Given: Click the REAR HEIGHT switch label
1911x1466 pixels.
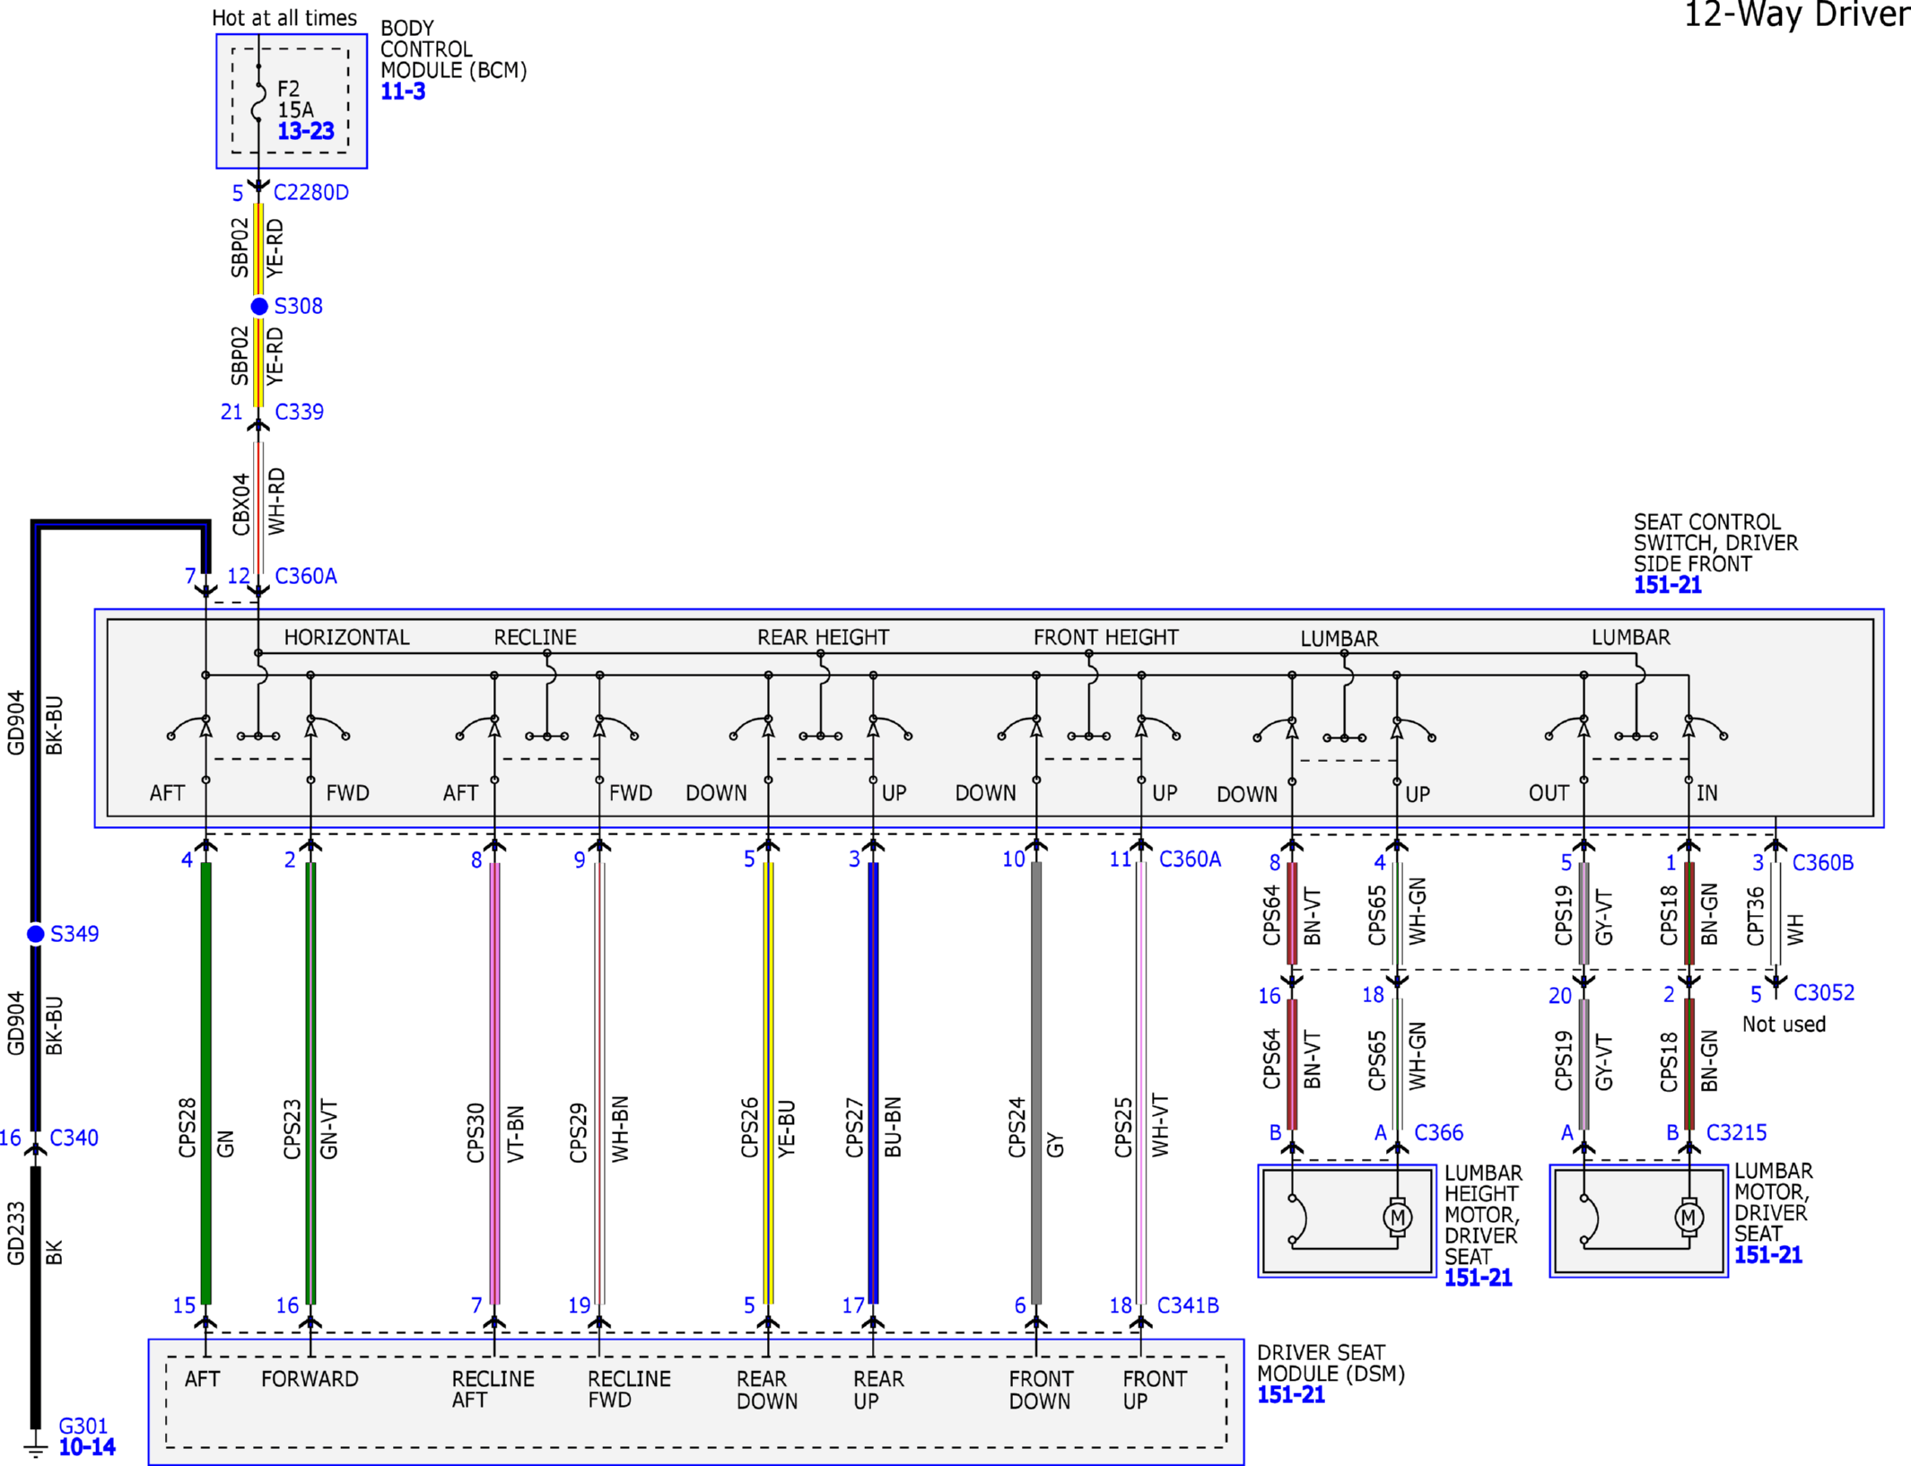Looking at the screenshot, I should click(x=824, y=637).
